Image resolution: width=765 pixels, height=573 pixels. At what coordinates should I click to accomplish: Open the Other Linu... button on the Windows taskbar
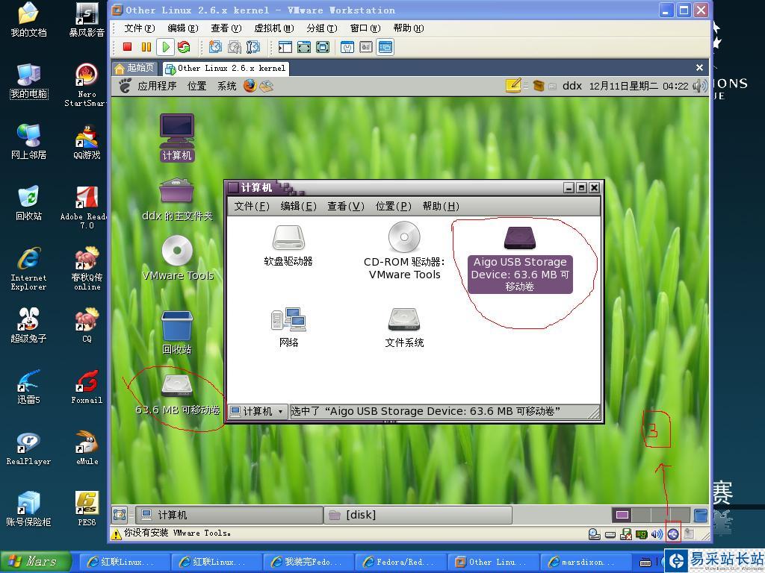(x=495, y=563)
